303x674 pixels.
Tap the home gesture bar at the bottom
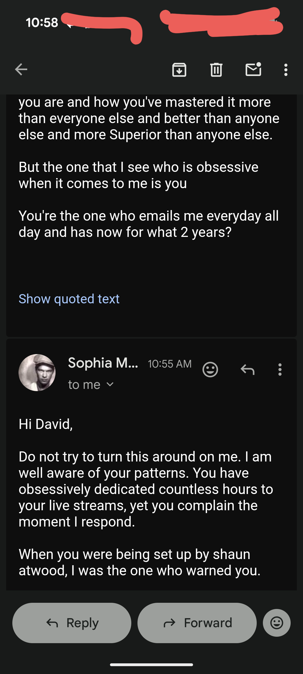(151, 664)
